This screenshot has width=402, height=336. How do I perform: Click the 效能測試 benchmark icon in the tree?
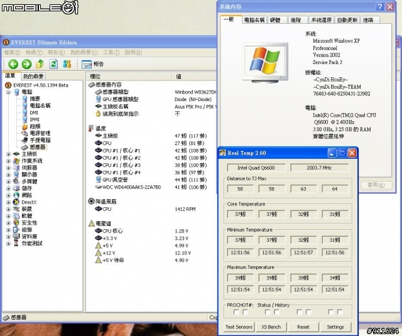click(16, 243)
